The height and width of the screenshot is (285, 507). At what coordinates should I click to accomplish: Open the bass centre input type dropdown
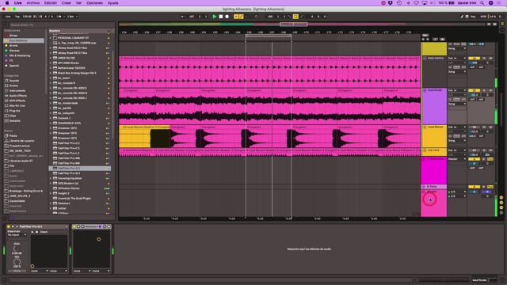[457, 58]
